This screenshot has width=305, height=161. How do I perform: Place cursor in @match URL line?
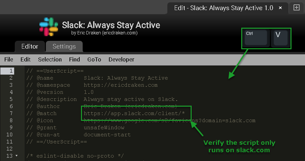tap(134, 113)
